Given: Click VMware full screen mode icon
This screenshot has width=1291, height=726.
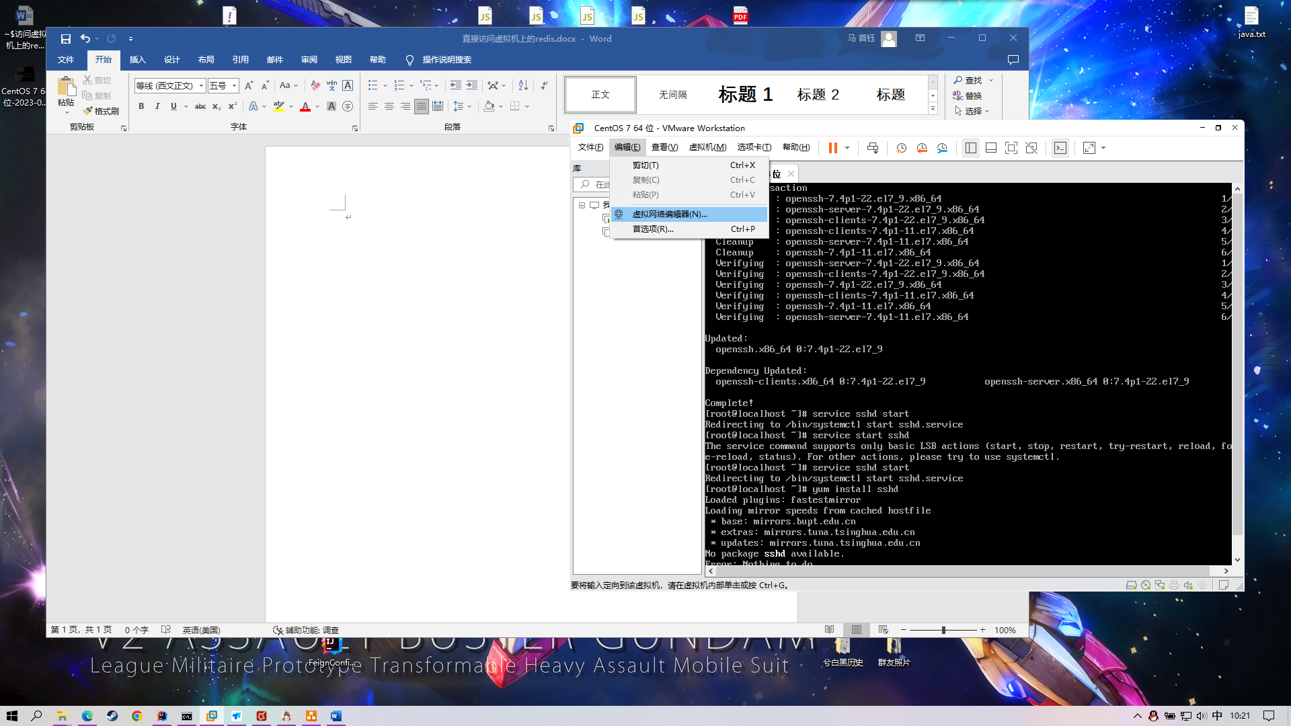Looking at the screenshot, I should tap(1011, 148).
